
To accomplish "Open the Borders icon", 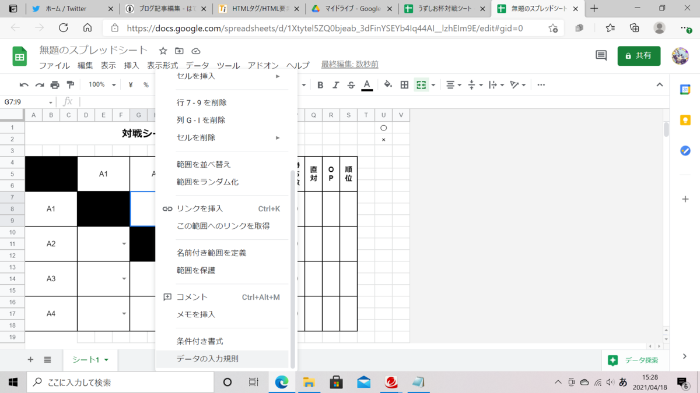I will 403,84.
